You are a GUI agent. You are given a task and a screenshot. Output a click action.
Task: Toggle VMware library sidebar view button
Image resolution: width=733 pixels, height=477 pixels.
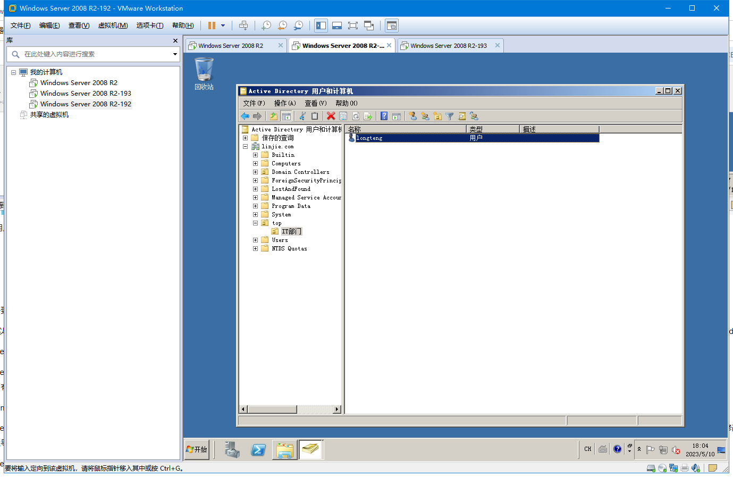coord(321,26)
